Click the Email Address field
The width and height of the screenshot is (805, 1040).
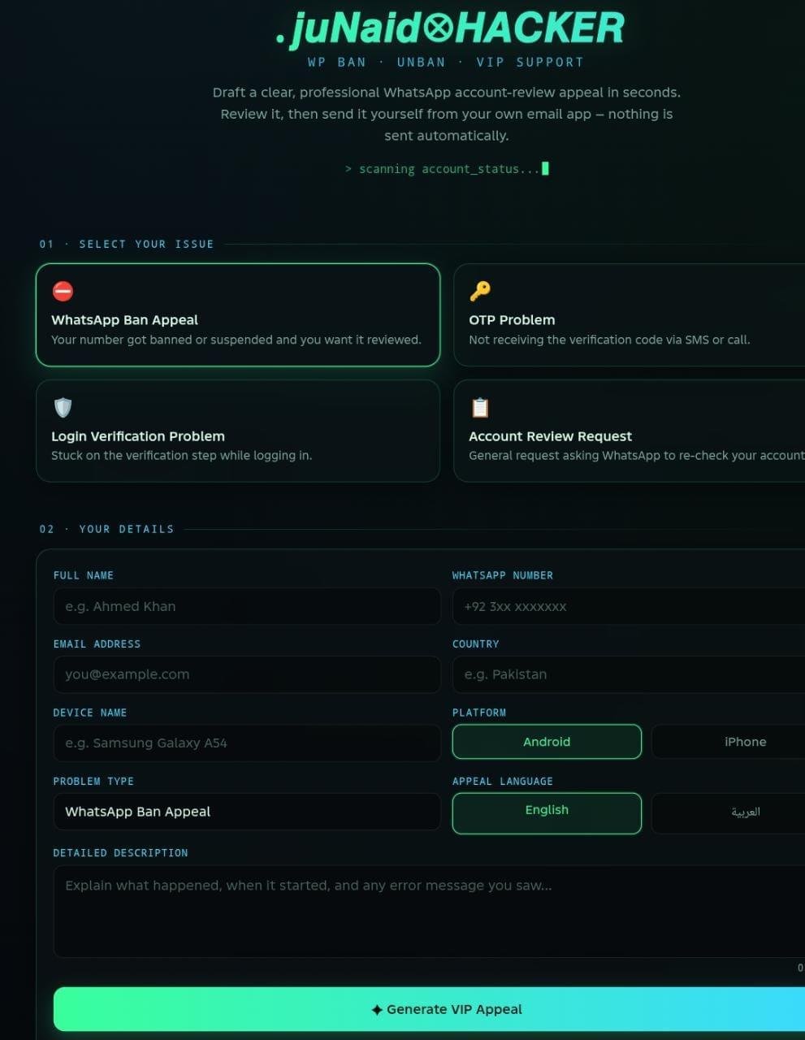tap(247, 674)
